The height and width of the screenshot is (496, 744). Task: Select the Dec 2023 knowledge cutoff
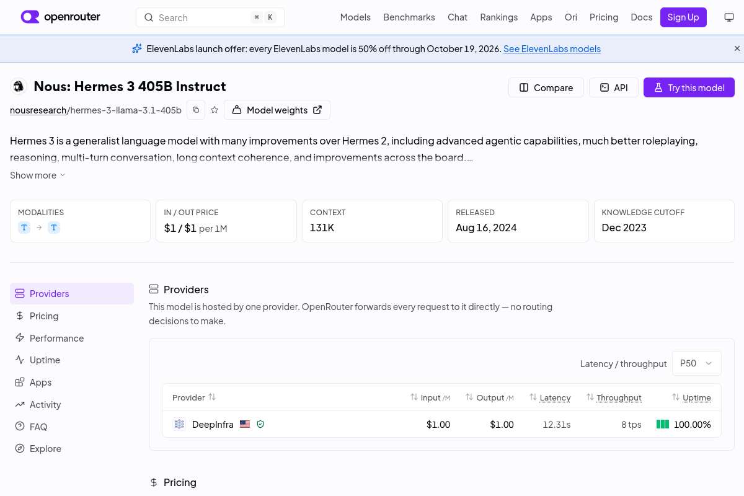[x=624, y=228]
